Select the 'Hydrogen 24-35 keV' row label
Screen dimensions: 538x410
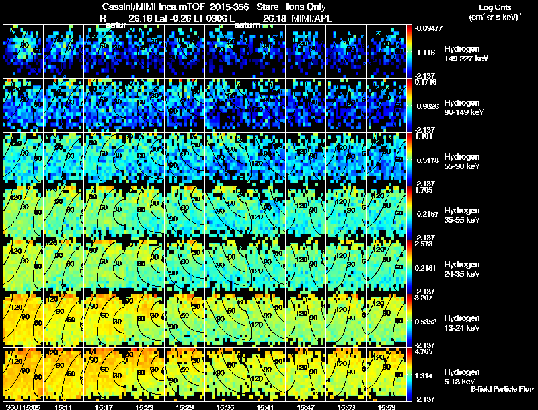pyautogui.click(x=462, y=269)
